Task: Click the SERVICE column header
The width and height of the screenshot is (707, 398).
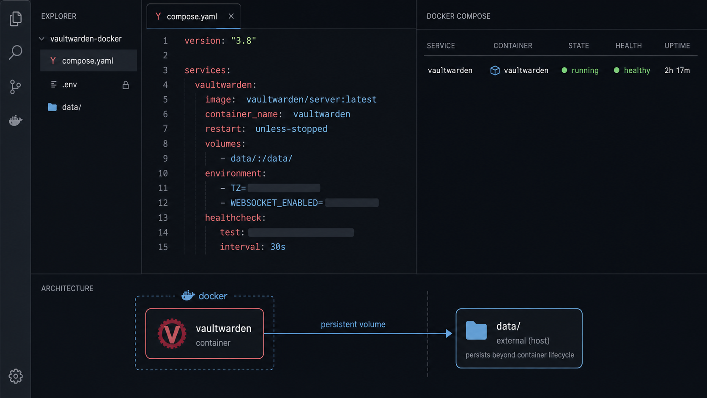Action: pyautogui.click(x=441, y=46)
